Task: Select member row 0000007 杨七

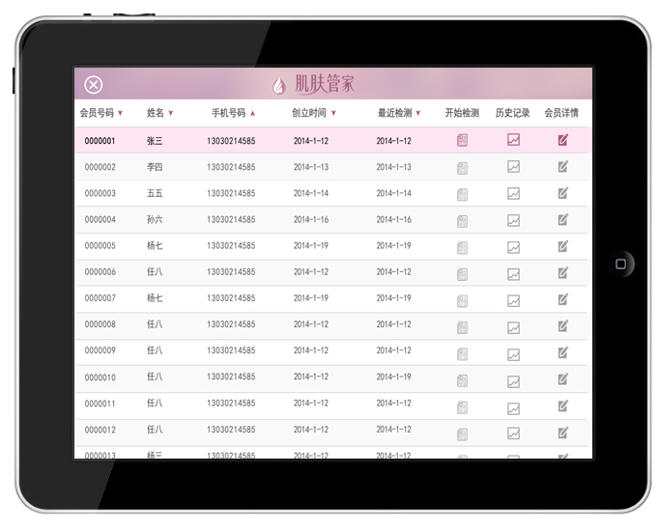Action: click(x=155, y=298)
